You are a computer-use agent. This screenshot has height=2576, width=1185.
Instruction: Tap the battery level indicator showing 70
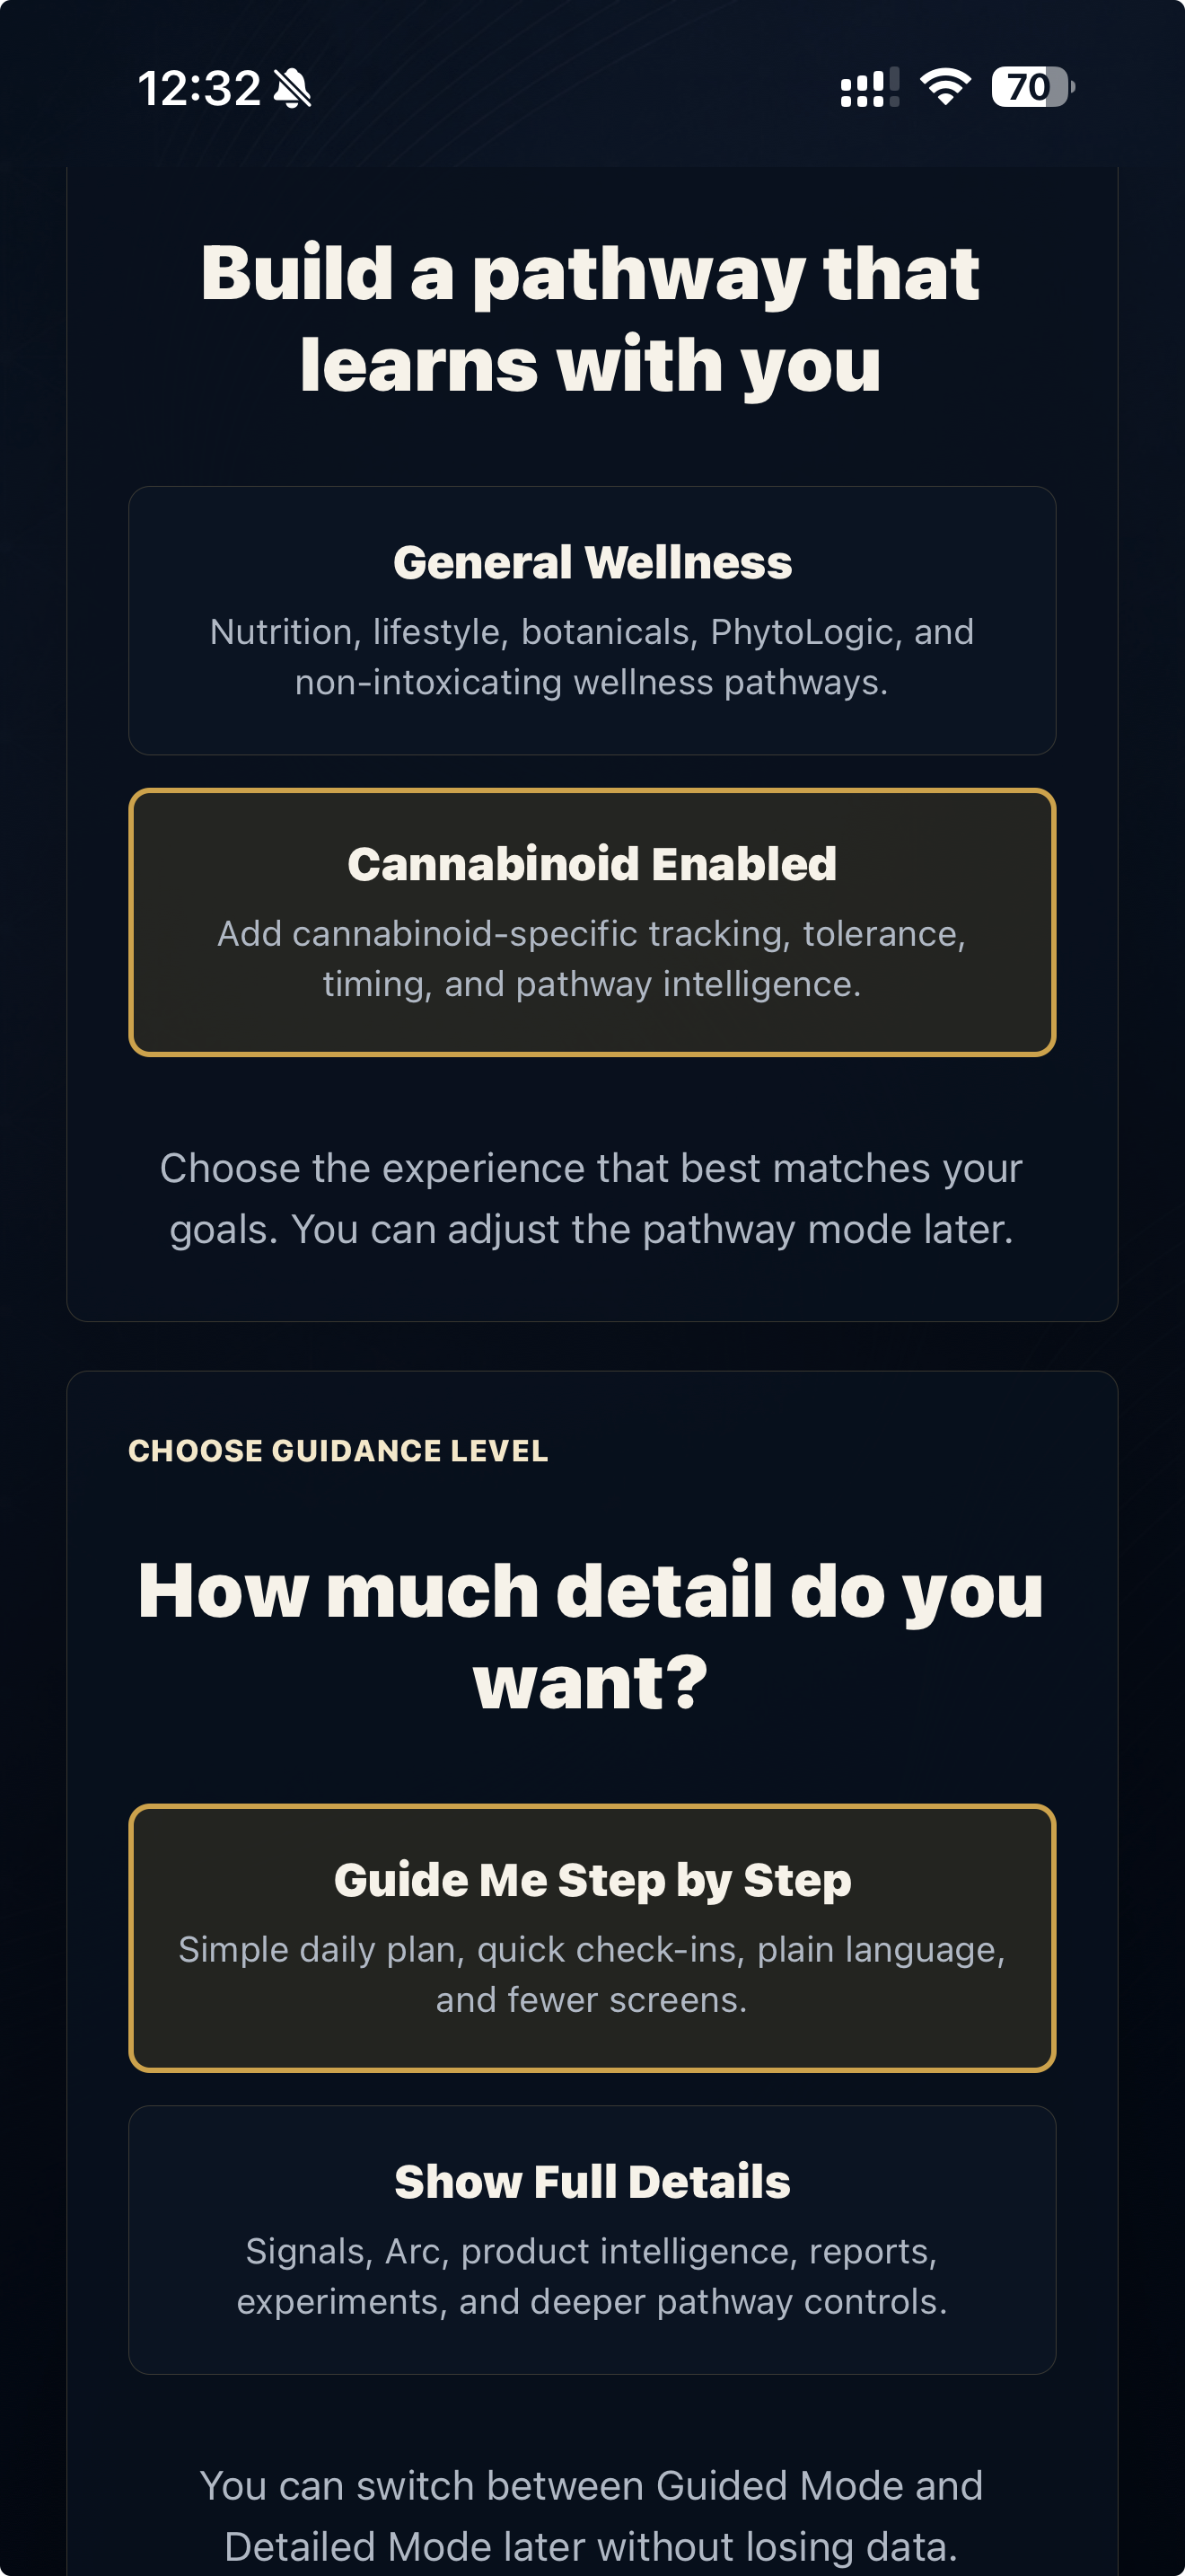[x=1032, y=87]
